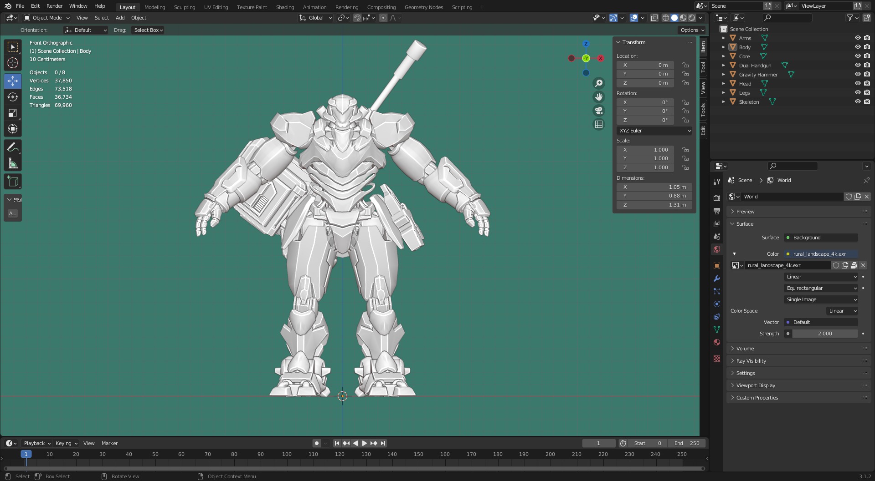875x481 pixels.
Task: Click the Background surface shader button
Action: [821, 238]
